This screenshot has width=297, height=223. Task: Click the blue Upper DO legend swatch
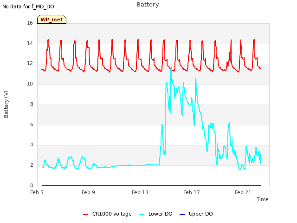coord(182,215)
